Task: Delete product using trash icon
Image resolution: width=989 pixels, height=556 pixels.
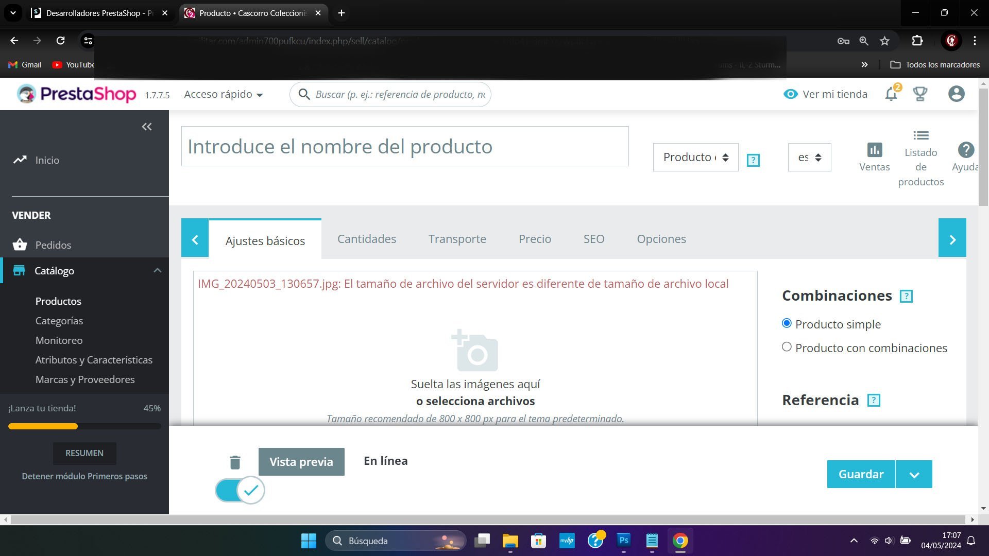Action: point(235,462)
